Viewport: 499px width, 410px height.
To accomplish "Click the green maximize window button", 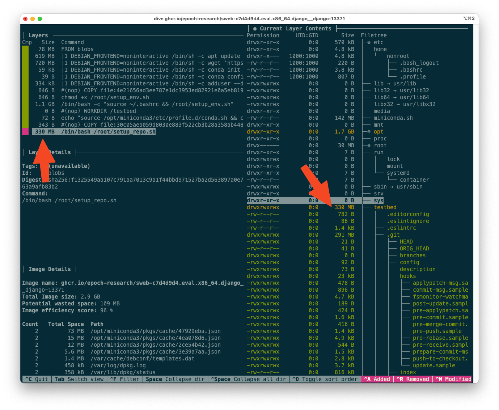I will pyautogui.click(x=40, y=19).
